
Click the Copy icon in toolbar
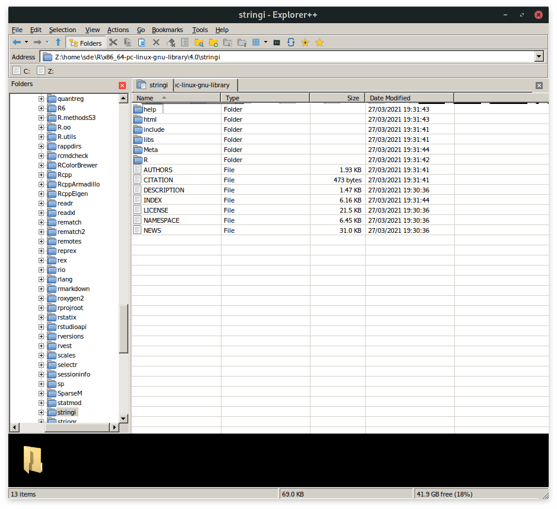(x=128, y=43)
